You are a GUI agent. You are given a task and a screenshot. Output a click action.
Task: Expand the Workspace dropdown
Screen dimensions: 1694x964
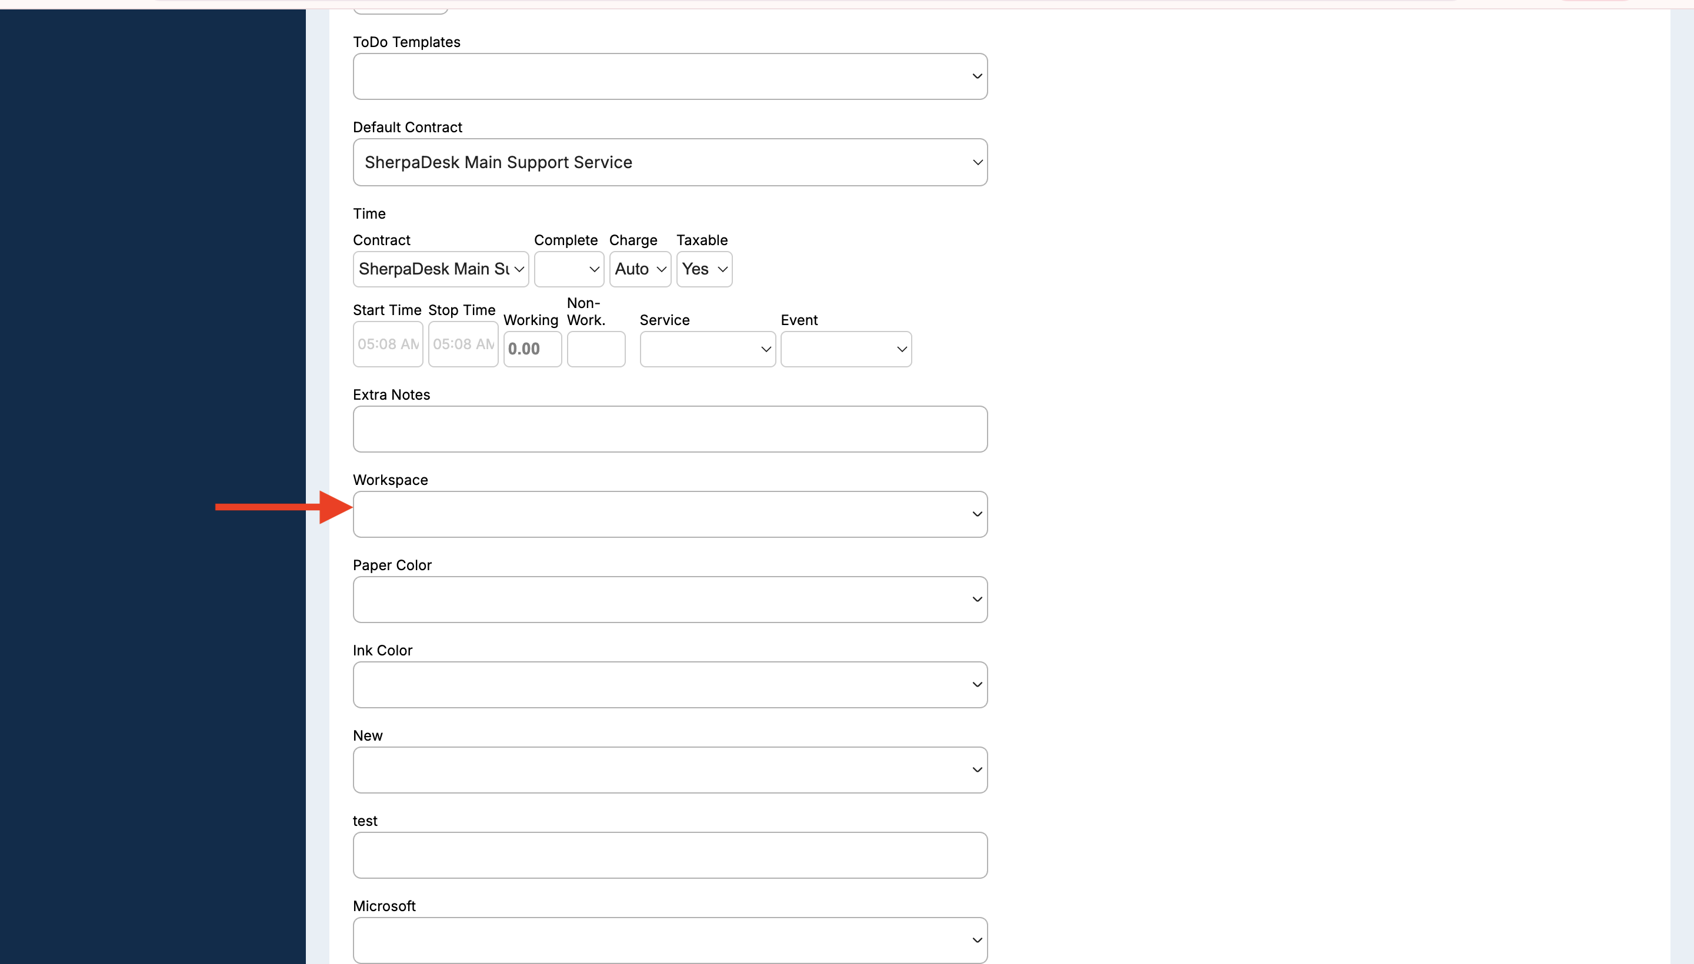pyautogui.click(x=669, y=514)
